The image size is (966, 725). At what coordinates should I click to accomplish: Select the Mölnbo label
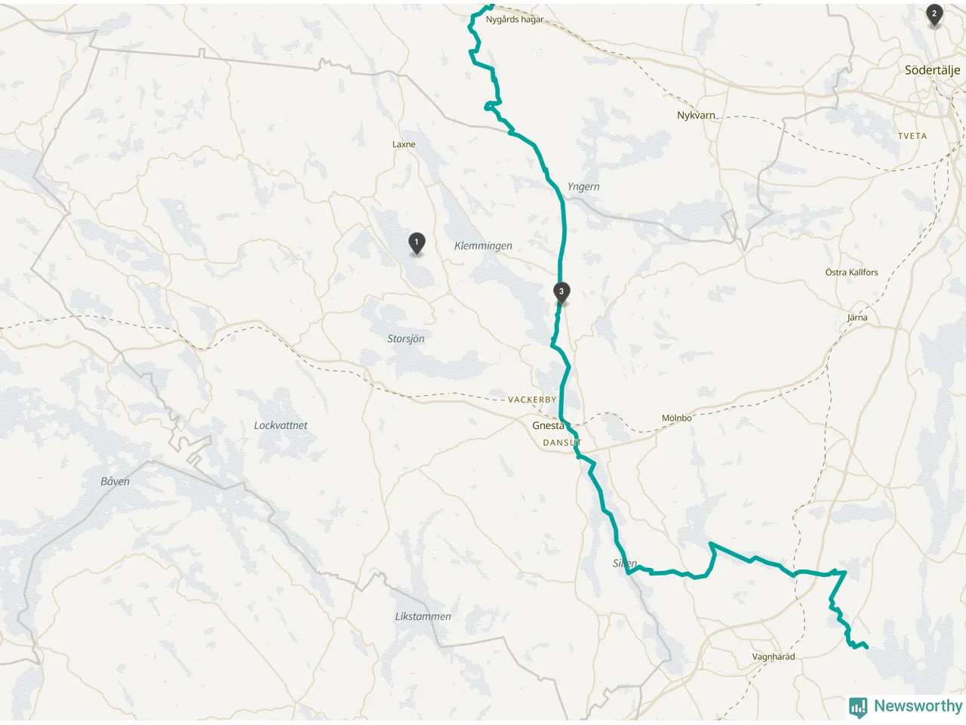[676, 418]
